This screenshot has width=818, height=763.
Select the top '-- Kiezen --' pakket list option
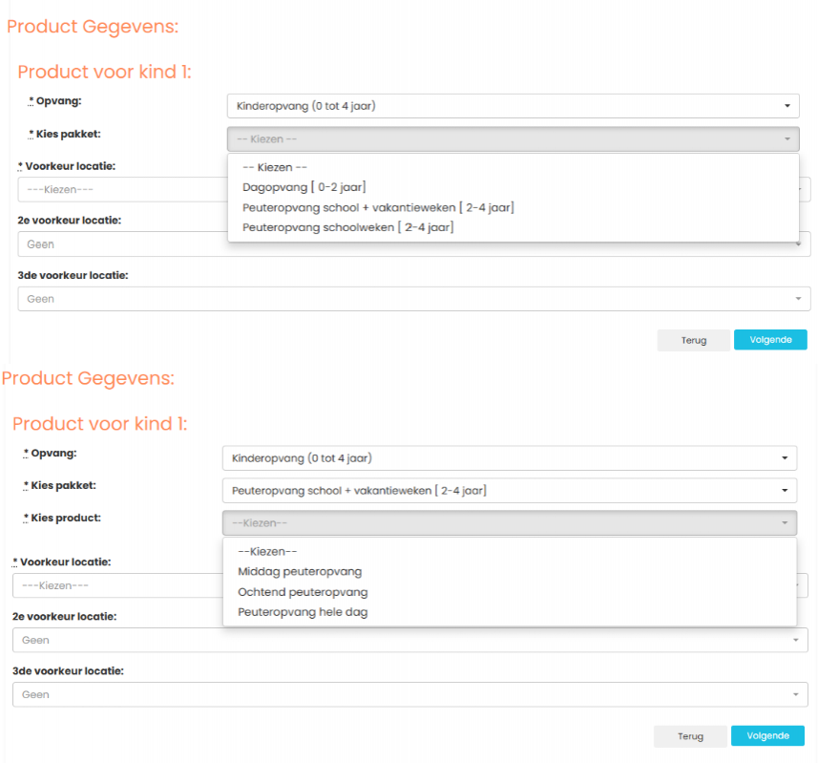point(274,167)
